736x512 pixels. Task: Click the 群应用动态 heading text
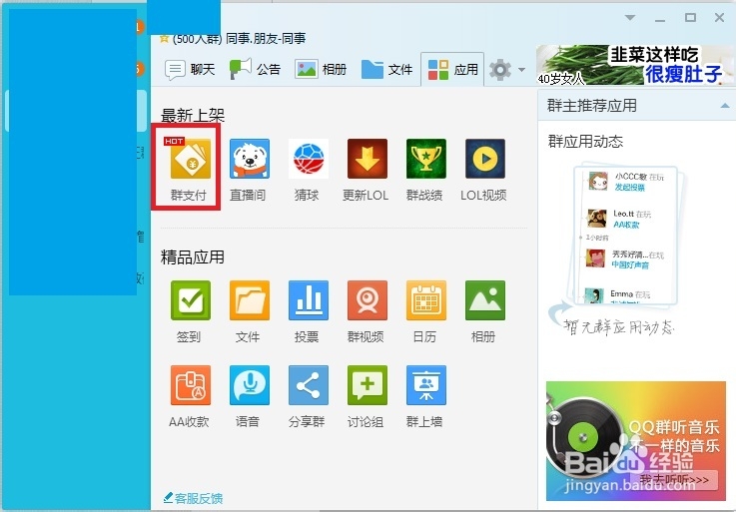(x=585, y=142)
